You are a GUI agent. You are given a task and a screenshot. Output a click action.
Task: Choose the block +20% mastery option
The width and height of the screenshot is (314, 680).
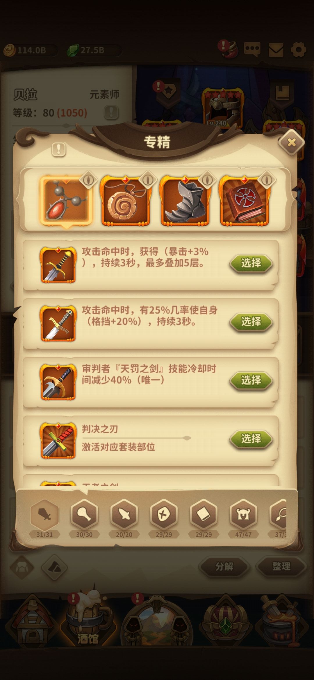tap(251, 322)
